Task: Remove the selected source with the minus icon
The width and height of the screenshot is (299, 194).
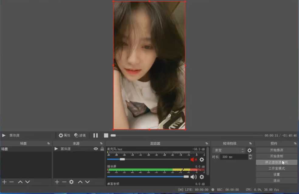Action: pyautogui.click(x=64, y=182)
